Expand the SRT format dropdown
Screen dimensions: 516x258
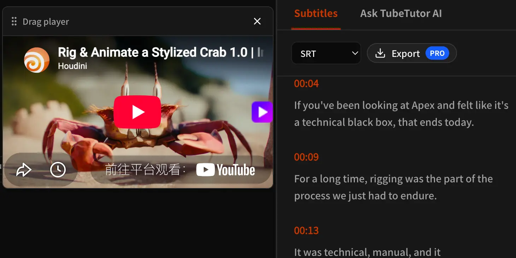click(326, 53)
